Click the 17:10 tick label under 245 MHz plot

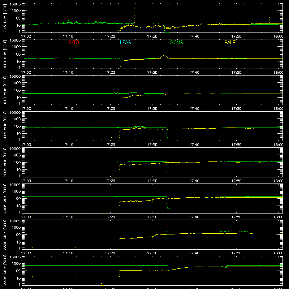pyautogui.click(x=68, y=36)
